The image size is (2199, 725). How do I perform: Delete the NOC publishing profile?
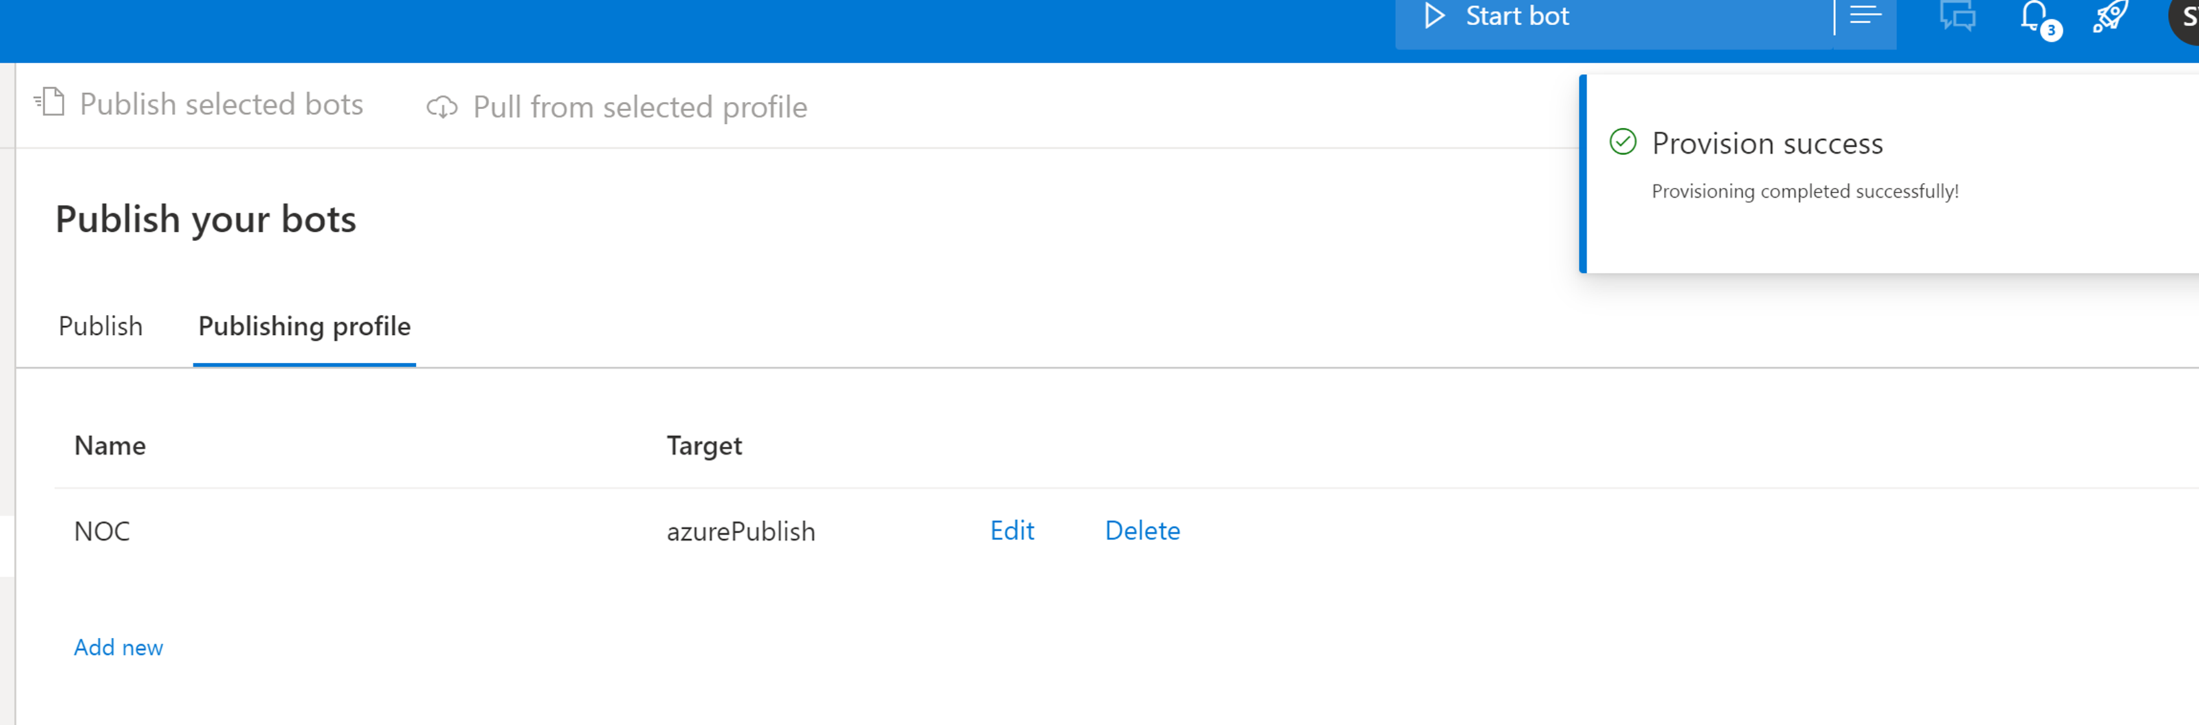coord(1141,531)
